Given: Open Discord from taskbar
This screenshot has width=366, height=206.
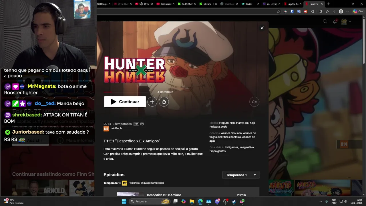Looking at the screenshot, I should pyautogui.click(x=217, y=201).
